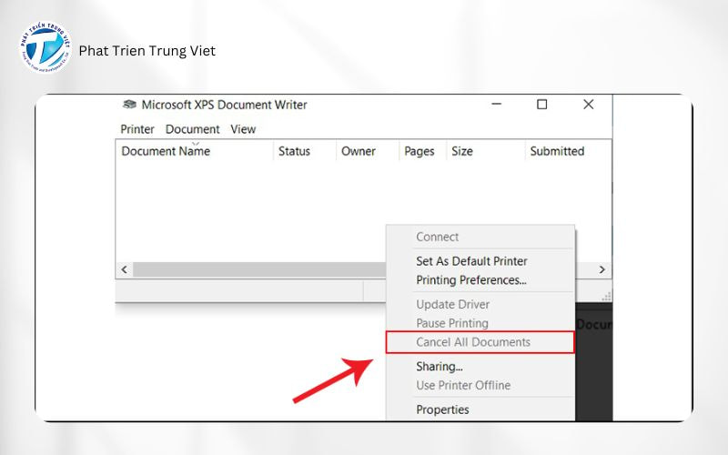Open the Printer menu
The image size is (728, 455).
pos(137,129)
